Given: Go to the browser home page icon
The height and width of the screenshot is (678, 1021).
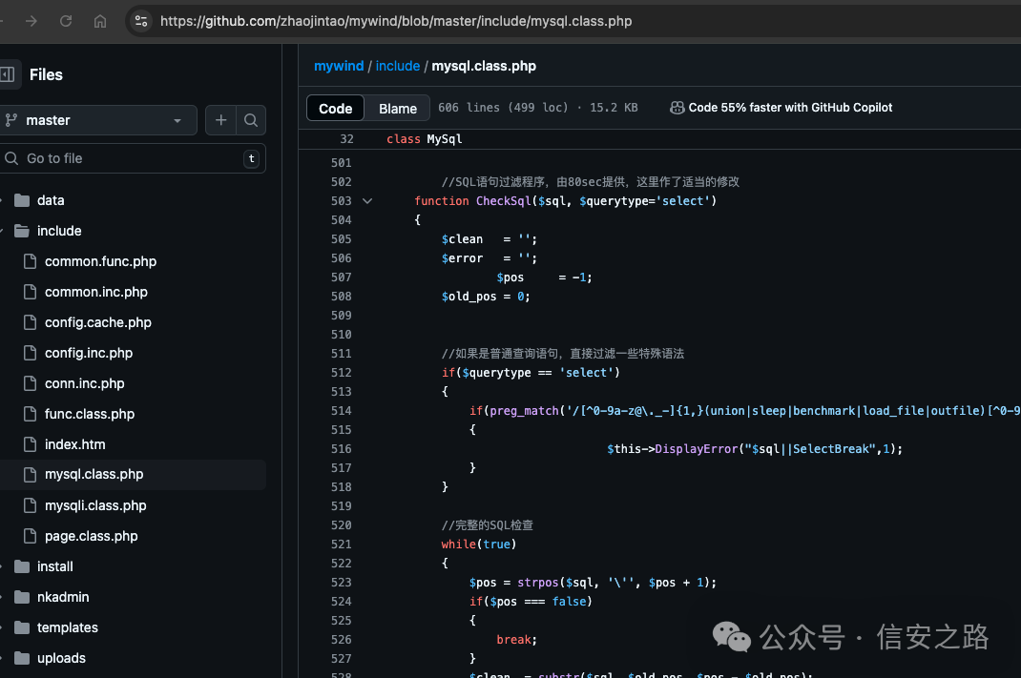Looking at the screenshot, I should click(99, 22).
